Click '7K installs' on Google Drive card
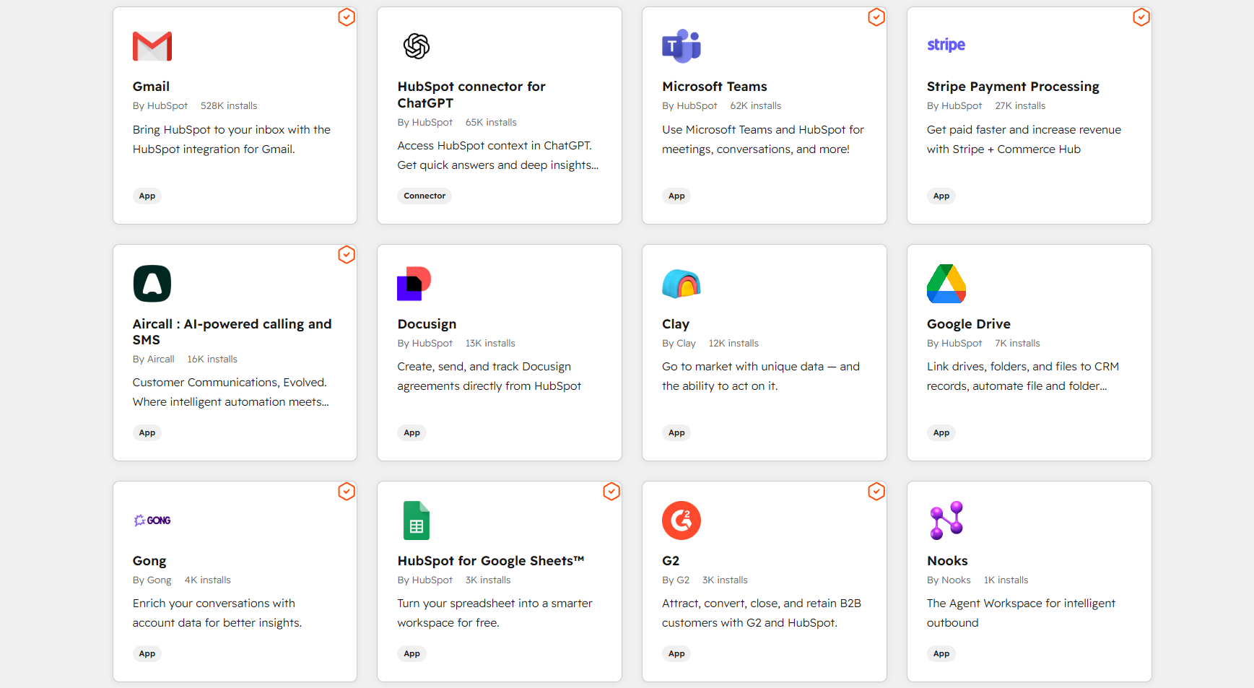 pos(1017,343)
